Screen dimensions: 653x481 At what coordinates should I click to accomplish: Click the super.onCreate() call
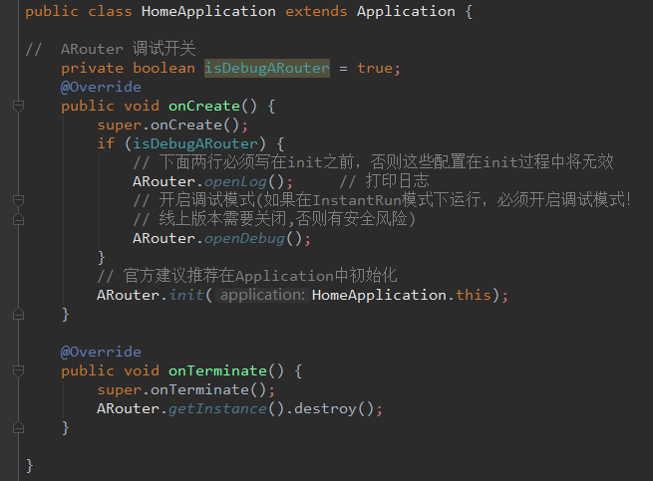click(172, 124)
